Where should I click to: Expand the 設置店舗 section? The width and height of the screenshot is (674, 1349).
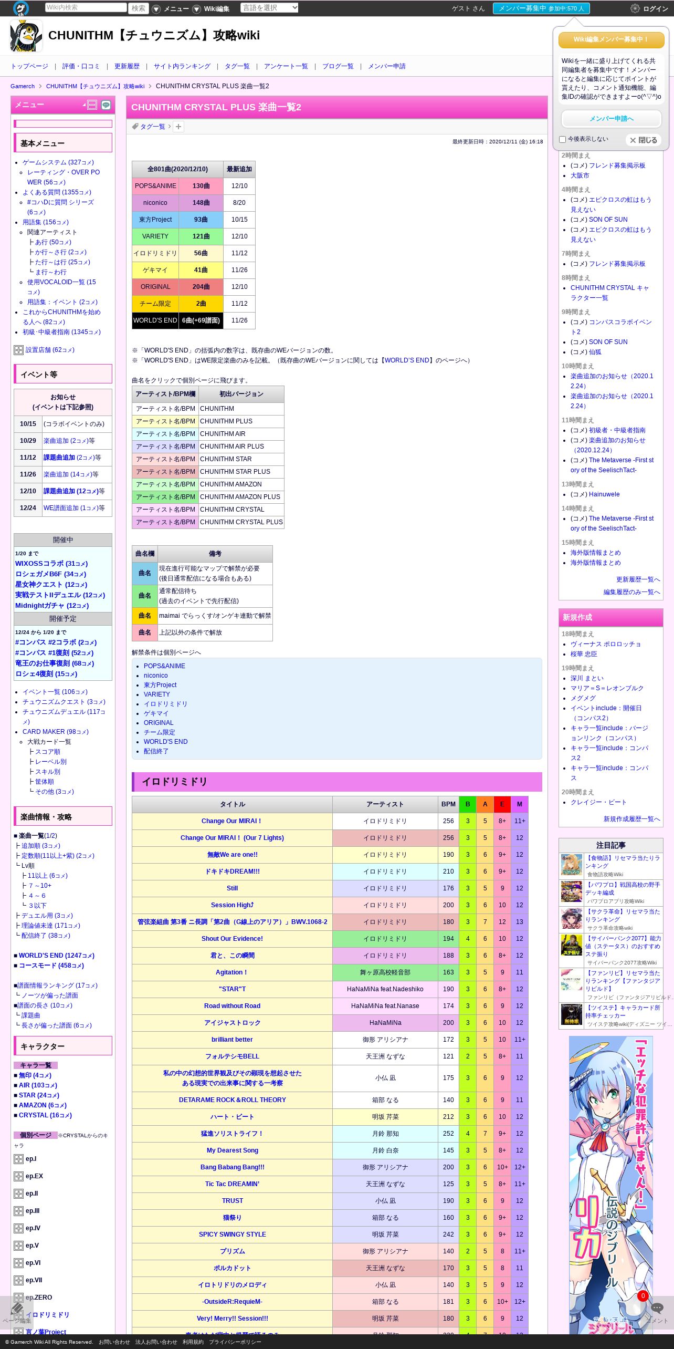click(x=18, y=350)
